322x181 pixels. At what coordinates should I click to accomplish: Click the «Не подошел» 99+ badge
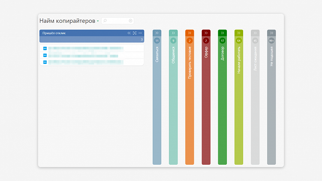(271, 41)
